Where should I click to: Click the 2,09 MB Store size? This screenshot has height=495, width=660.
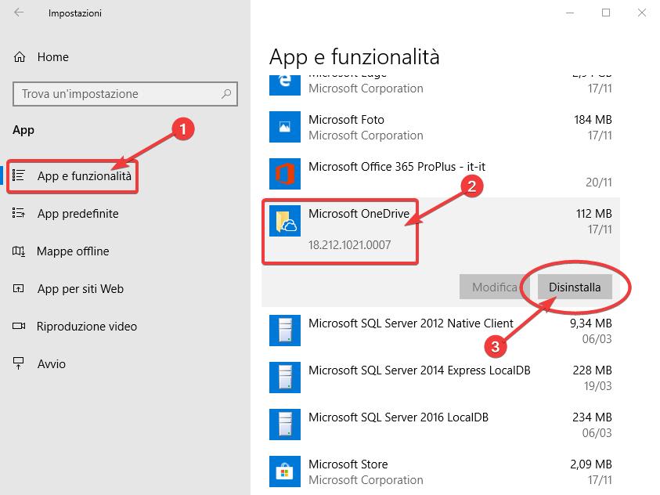(590, 464)
